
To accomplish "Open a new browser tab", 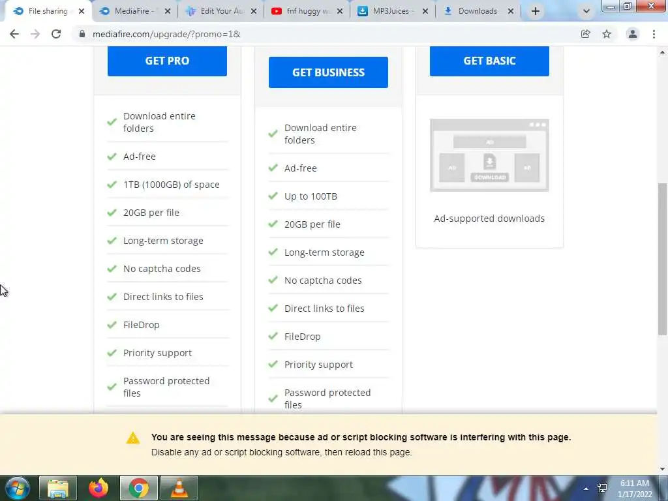I will tap(536, 11).
